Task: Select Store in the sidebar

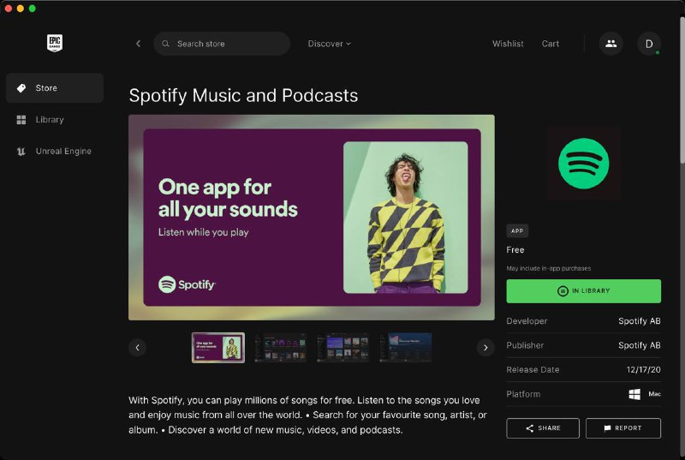Action: [x=55, y=88]
